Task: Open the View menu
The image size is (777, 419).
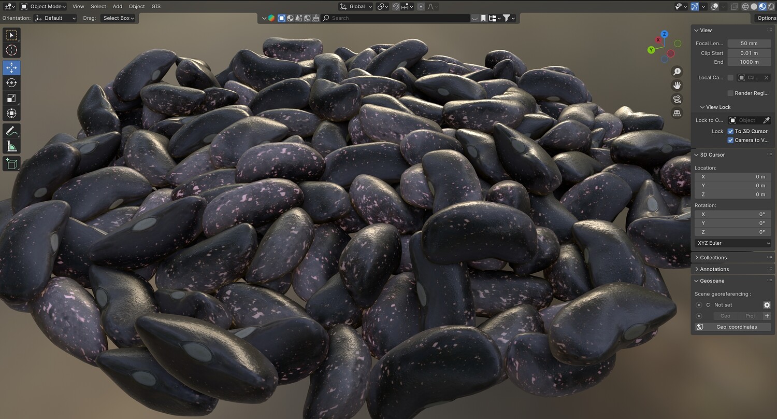Action: click(78, 7)
